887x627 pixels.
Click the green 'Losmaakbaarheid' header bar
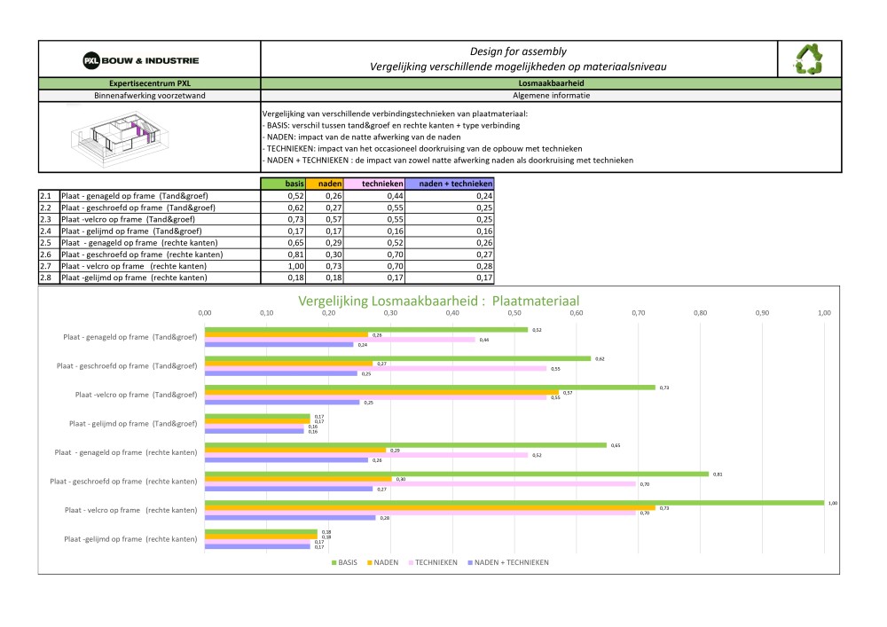551,83
